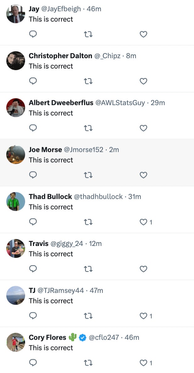Reply to Joe Morse's tweet
This screenshot has height=373, width=194.
click(33, 175)
